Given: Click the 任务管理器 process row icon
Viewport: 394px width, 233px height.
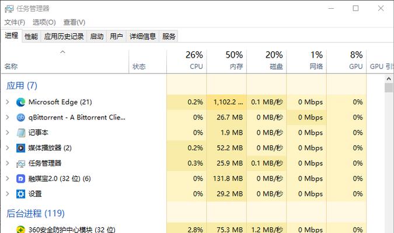Looking at the screenshot, I should point(20,164).
